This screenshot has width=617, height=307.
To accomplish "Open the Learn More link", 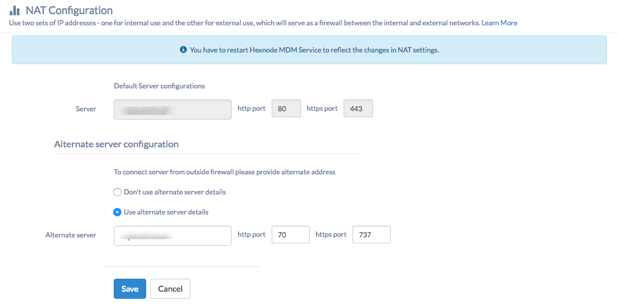I will point(499,23).
